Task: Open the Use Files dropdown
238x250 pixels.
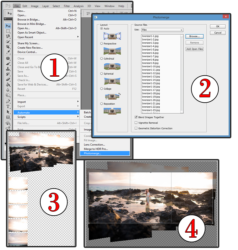Action: click(162, 30)
